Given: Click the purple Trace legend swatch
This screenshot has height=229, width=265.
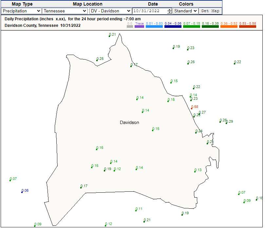Looking at the screenshot, I should [140, 26].
